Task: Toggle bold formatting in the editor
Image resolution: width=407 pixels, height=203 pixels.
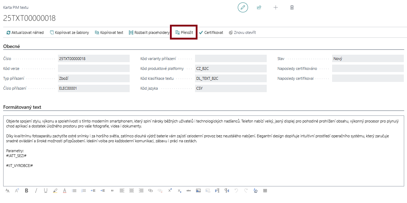Action: pyautogui.click(x=26, y=191)
